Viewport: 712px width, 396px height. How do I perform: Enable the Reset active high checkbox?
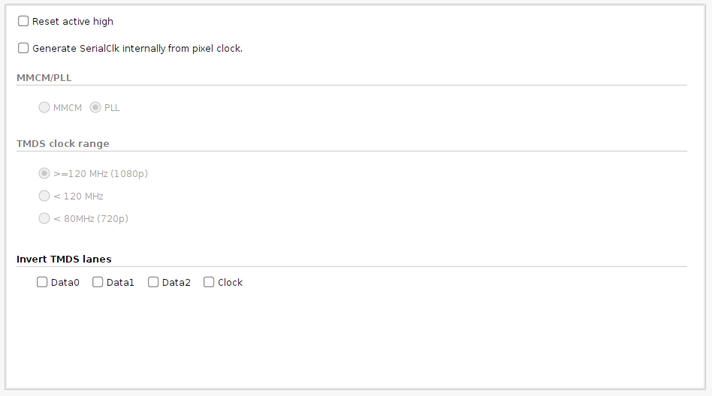pyautogui.click(x=23, y=21)
